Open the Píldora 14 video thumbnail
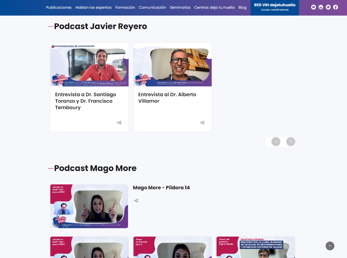Image resolution: width=347 pixels, height=258 pixels. coord(89,206)
